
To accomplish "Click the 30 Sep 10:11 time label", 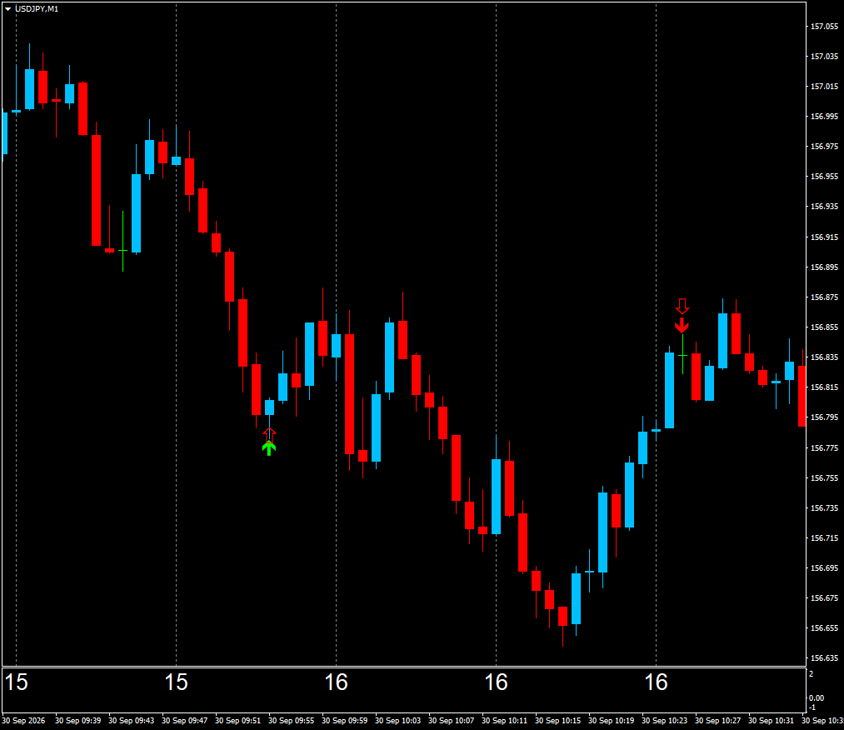I will pyautogui.click(x=504, y=720).
